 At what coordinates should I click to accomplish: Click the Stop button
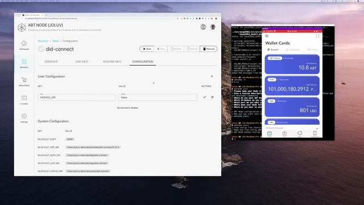tap(160, 49)
